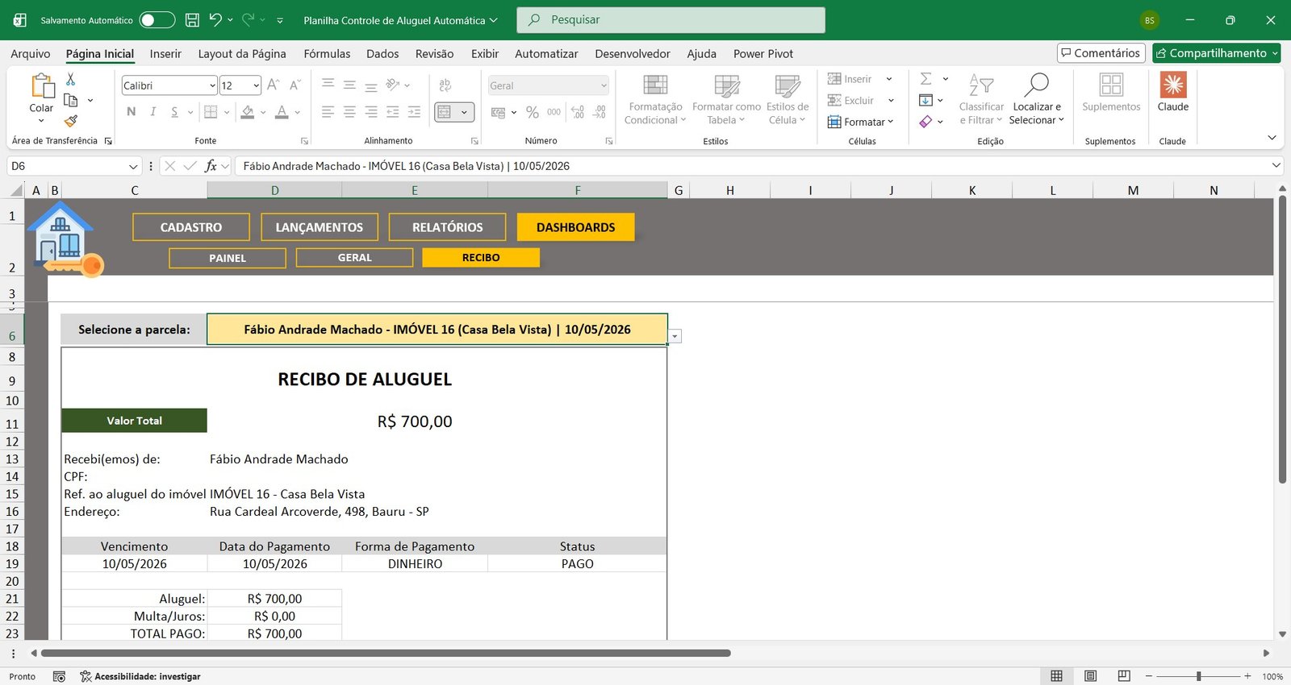This screenshot has height=685, width=1291.
Task: Click Acessibilidade: investigar in status bar
Action: [x=140, y=676]
